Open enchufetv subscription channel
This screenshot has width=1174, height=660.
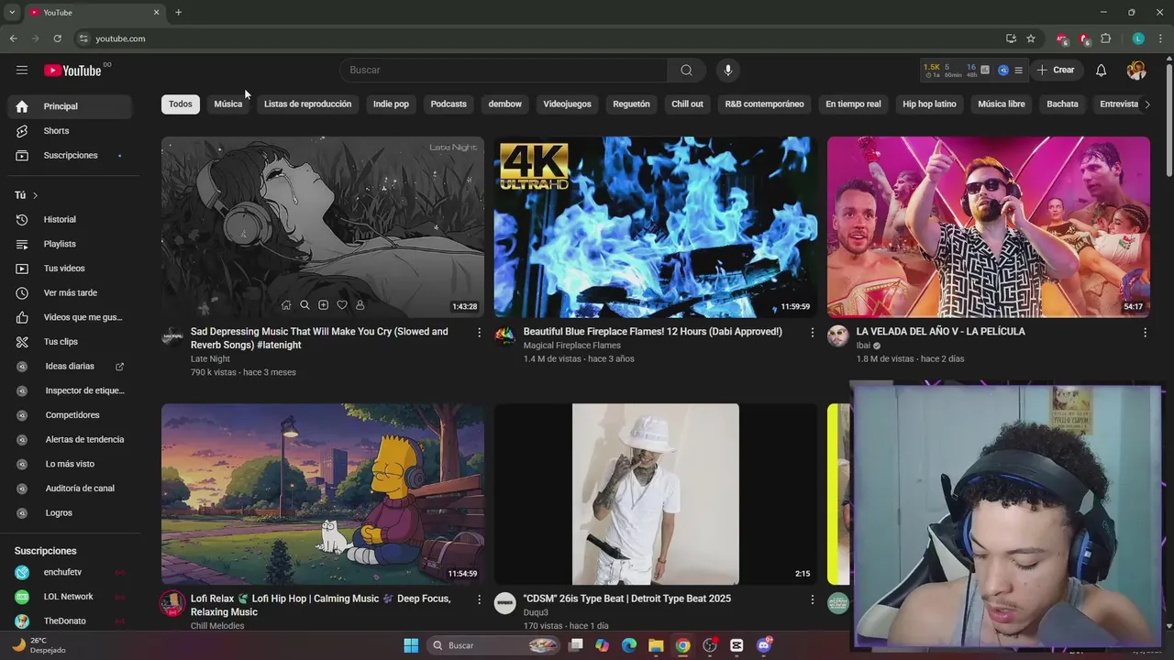(x=70, y=572)
